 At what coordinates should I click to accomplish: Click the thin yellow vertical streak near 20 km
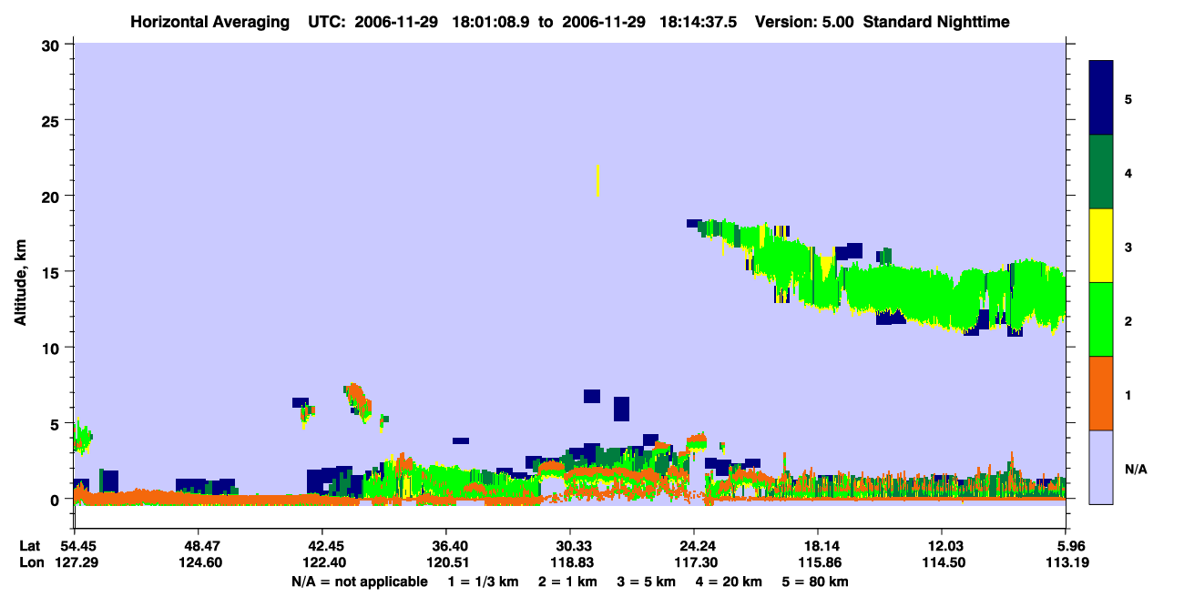point(597,180)
